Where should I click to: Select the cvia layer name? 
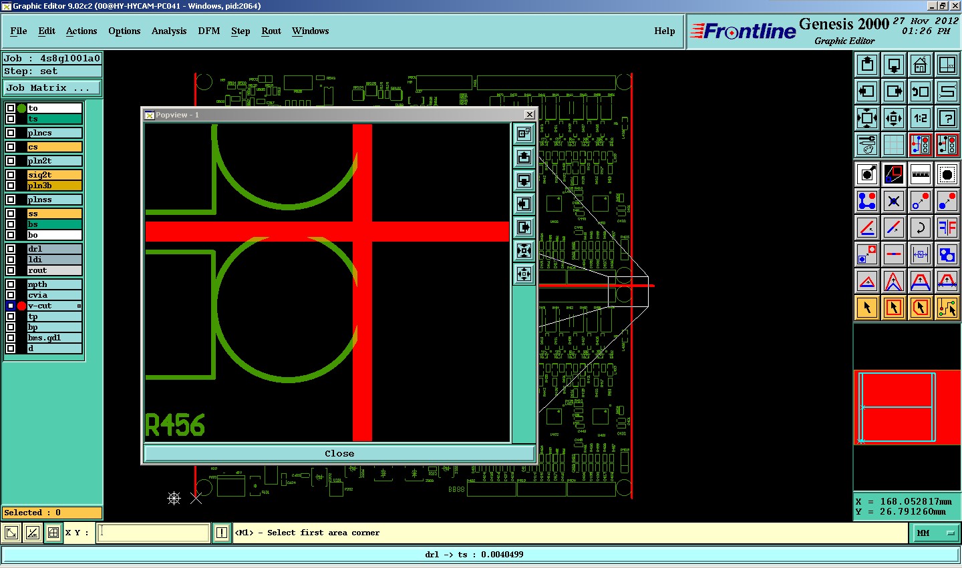click(x=54, y=295)
